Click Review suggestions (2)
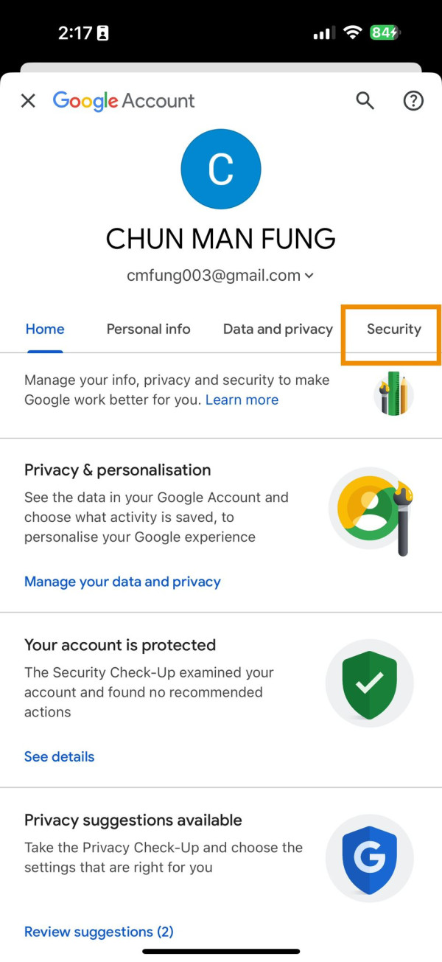The height and width of the screenshot is (962, 442). click(99, 932)
